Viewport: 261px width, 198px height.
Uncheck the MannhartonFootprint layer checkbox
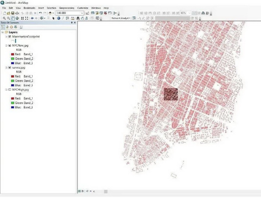click(x=10, y=37)
